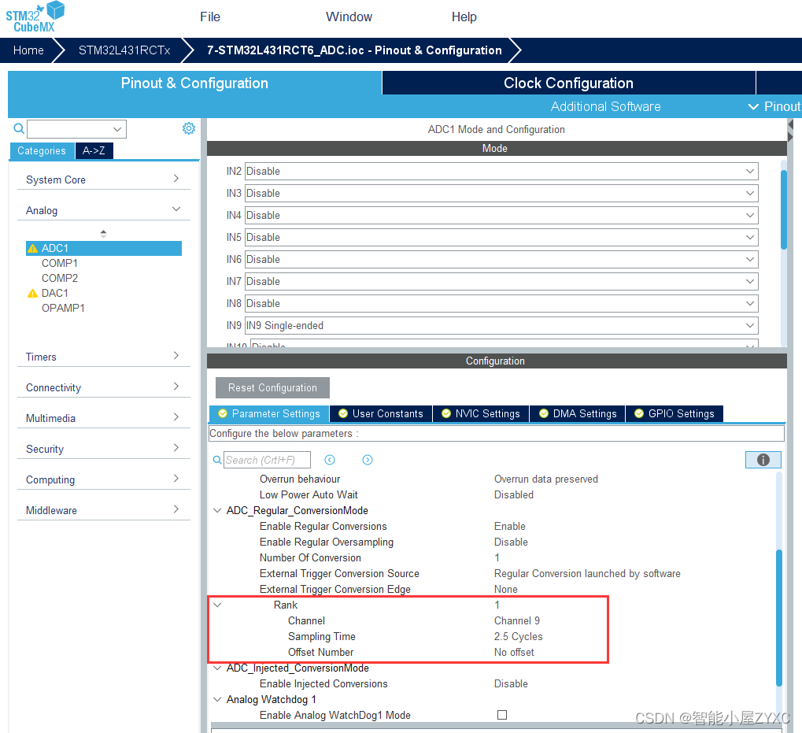Click the User Constants green check icon
The image size is (802, 733).
[343, 413]
